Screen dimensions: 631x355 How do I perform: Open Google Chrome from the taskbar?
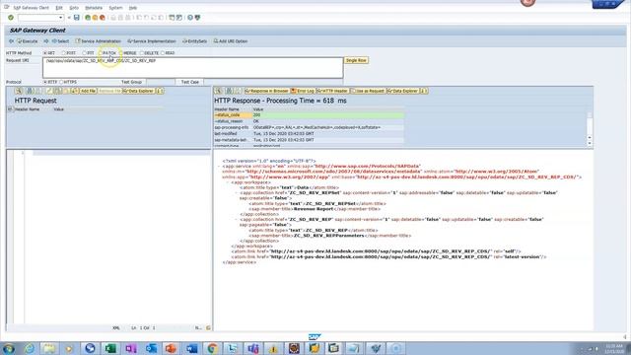click(212, 348)
